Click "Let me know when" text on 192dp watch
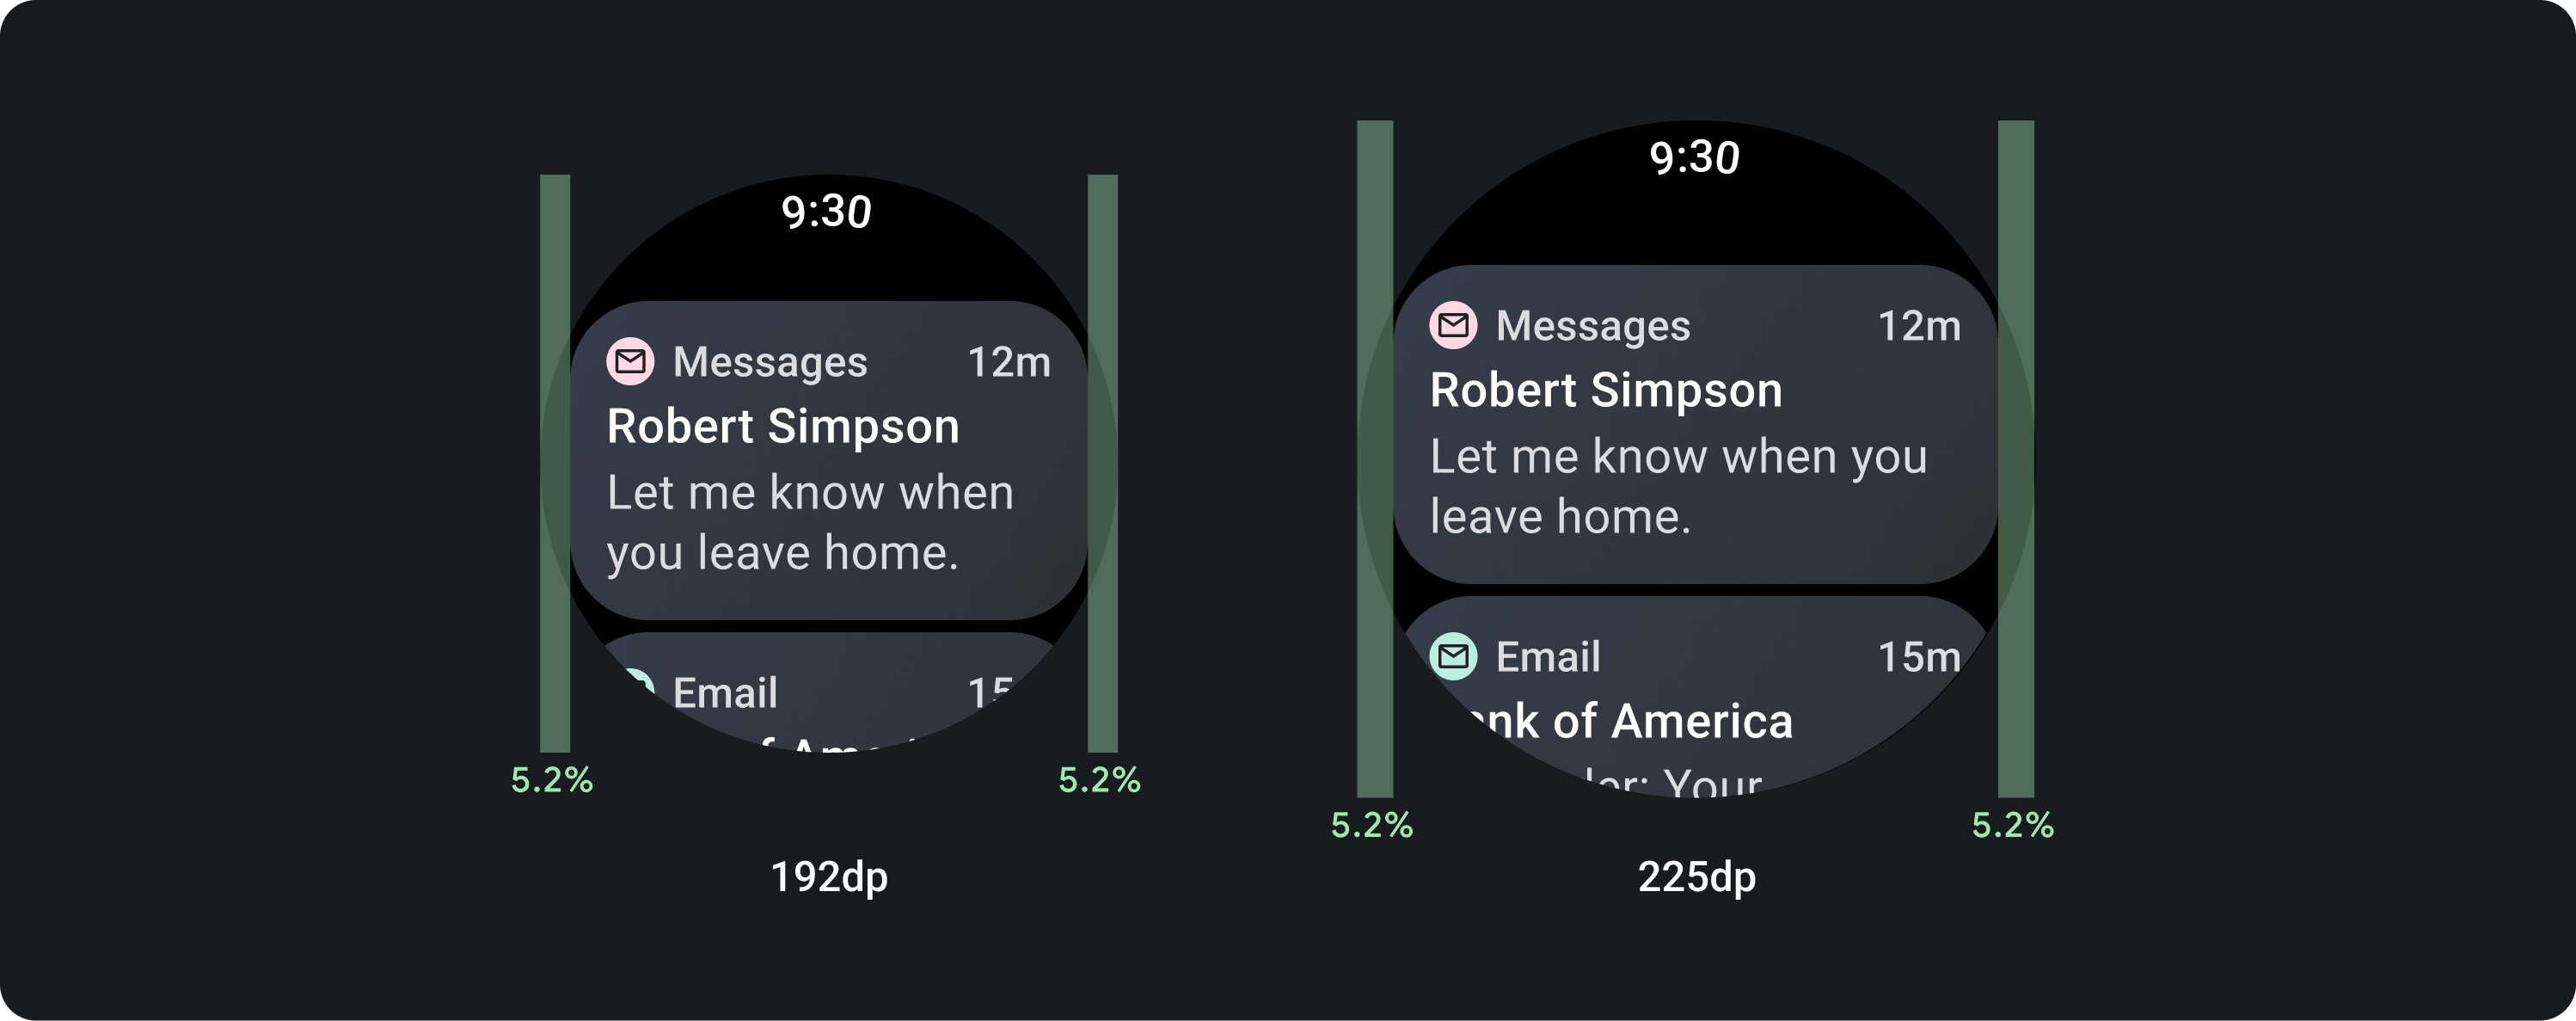The width and height of the screenshot is (2576, 1021). (x=810, y=493)
